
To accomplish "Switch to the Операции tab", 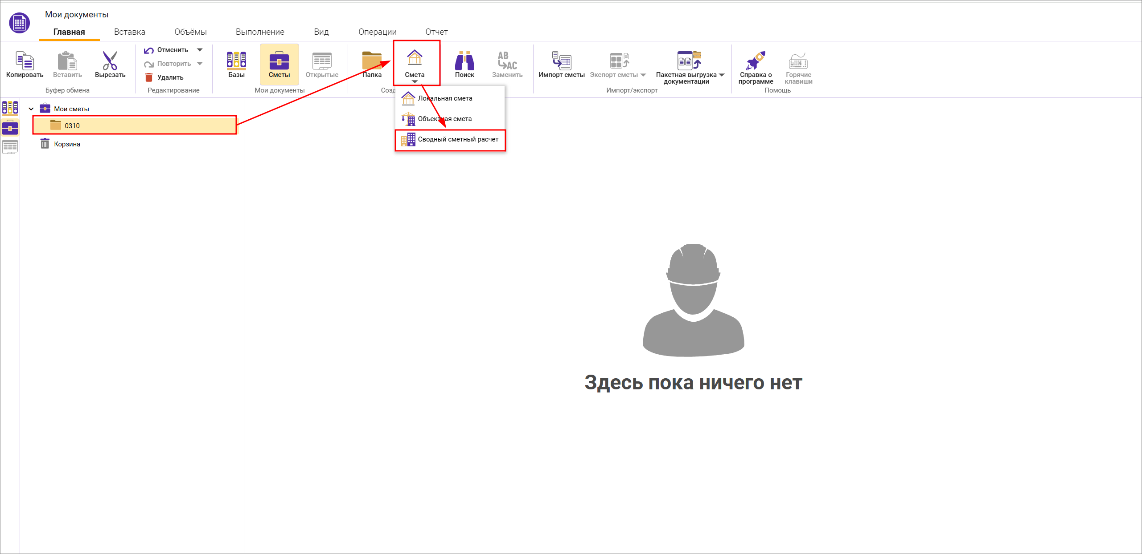I will (377, 32).
